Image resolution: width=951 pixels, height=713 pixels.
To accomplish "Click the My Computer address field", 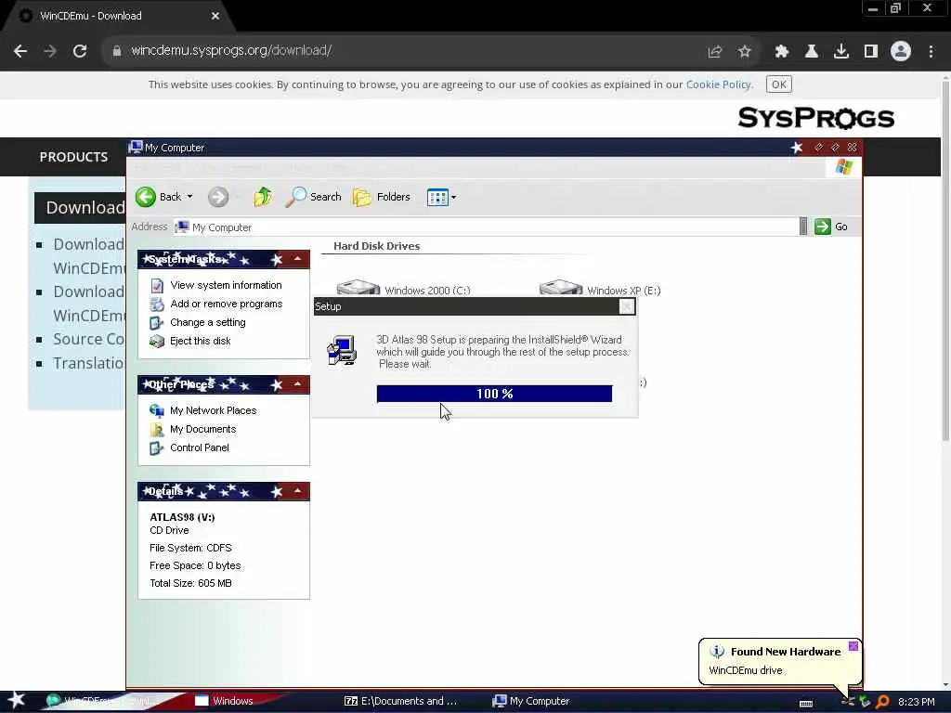I will tap(487, 227).
